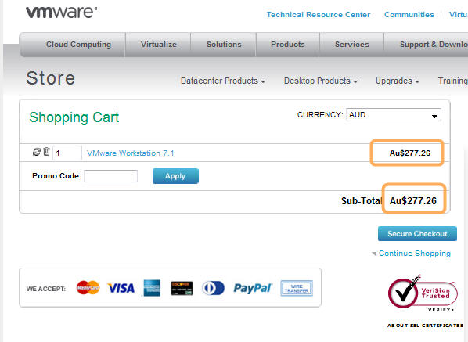The image size is (468, 342).
Task: Click the Promo Code input field
Action: point(110,176)
